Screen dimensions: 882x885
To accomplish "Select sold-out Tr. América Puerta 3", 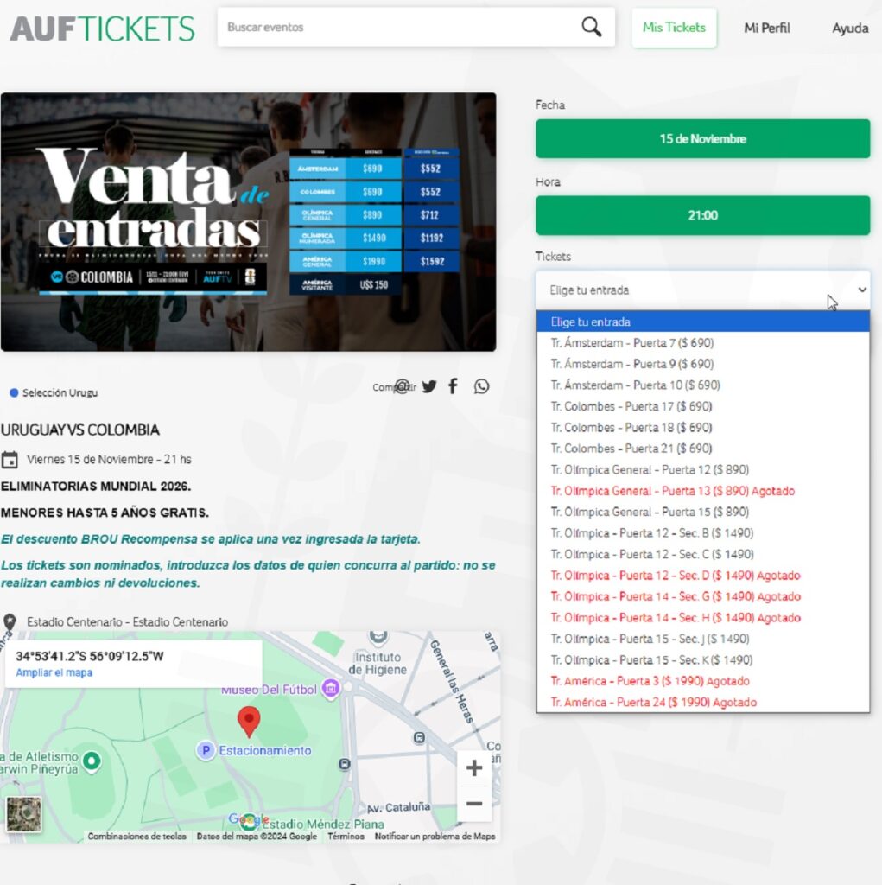I will [702, 681].
